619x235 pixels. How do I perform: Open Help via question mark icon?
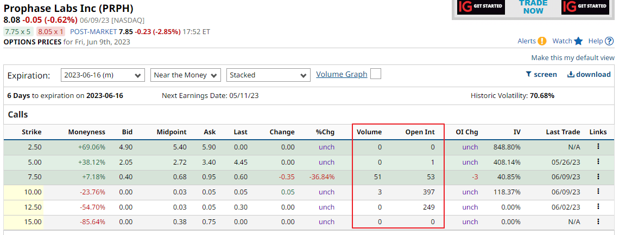tap(610, 41)
